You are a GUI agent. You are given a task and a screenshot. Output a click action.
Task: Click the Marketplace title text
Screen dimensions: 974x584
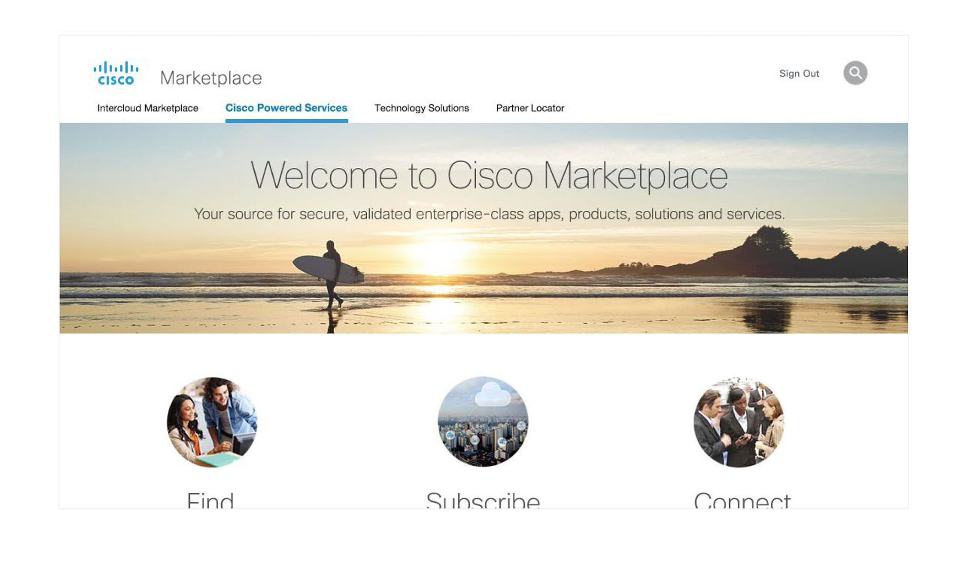click(211, 78)
